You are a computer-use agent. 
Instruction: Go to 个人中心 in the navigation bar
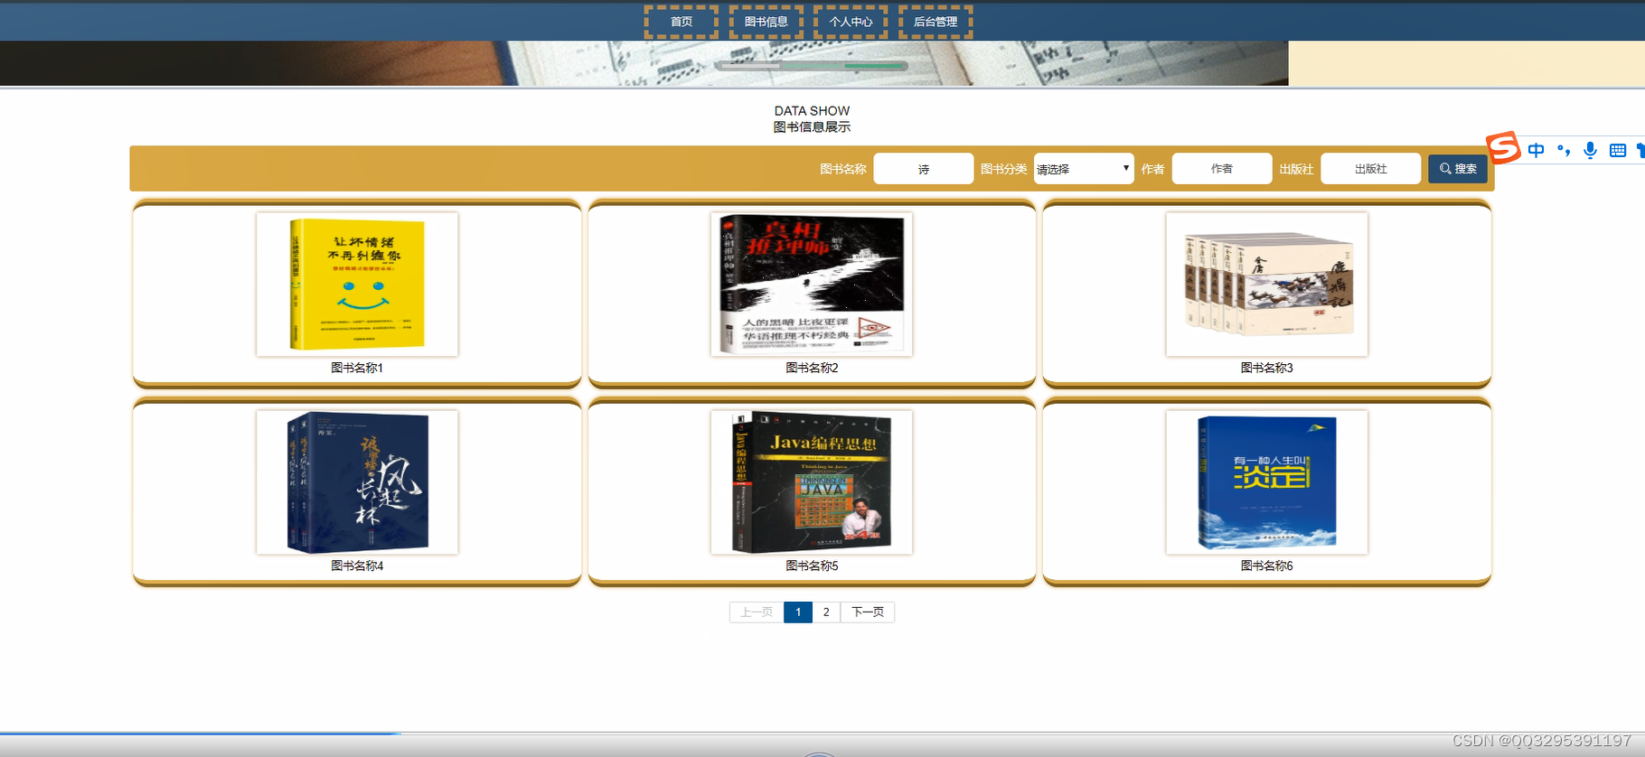point(851,22)
